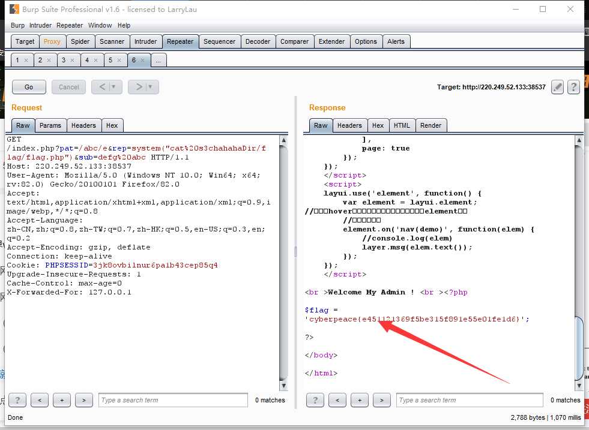Select the response Raw tab
Image resolution: width=589 pixels, height=430 pixels.
coord(321,125)
